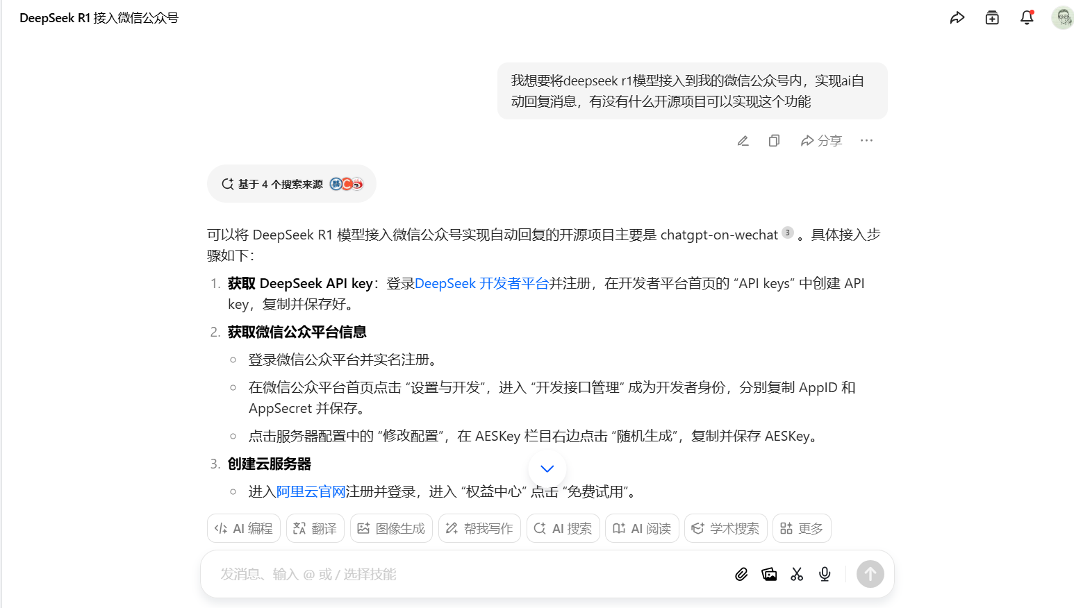Open the three-dot more options menu

pyautogui.click(x=866, y=141)
